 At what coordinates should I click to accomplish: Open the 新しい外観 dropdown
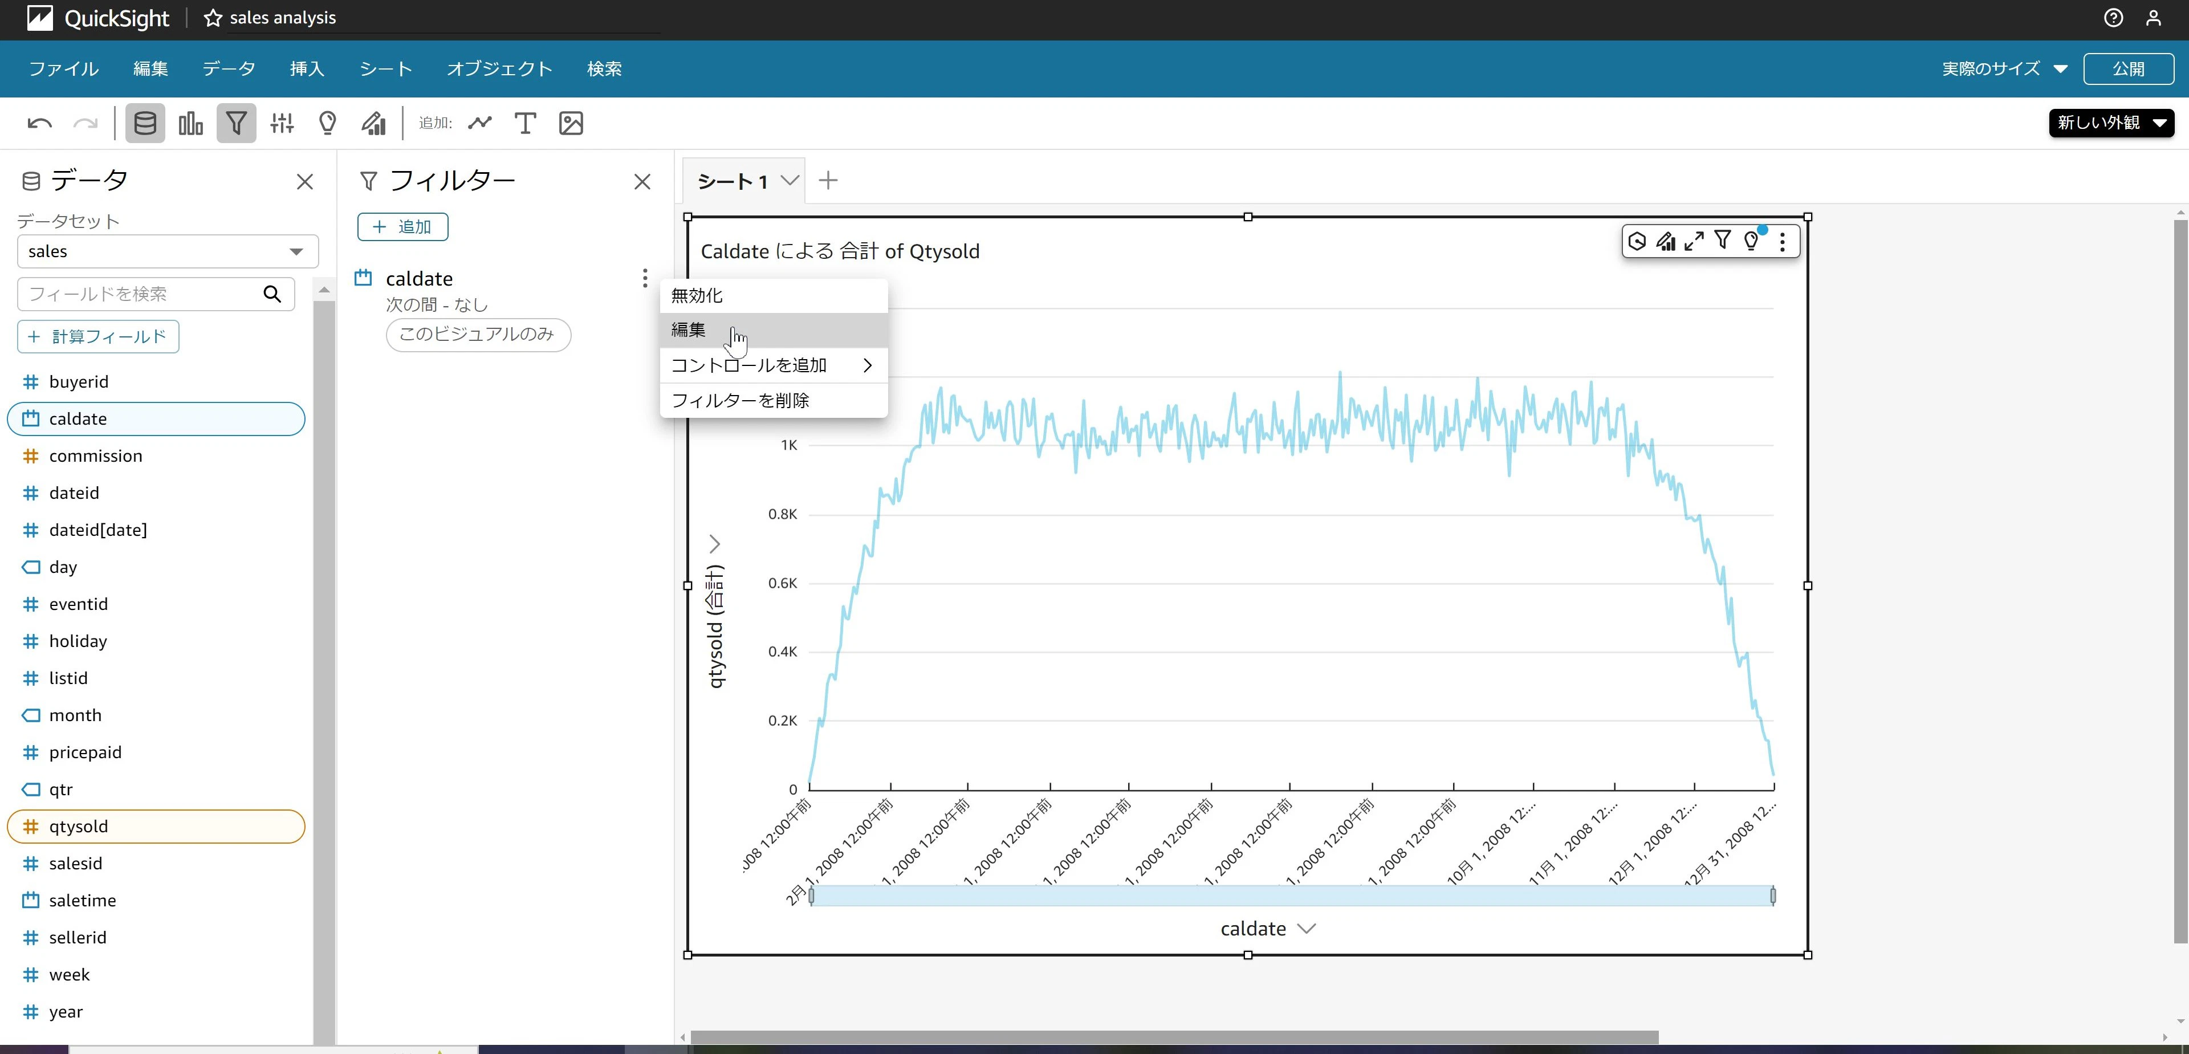2111,123
